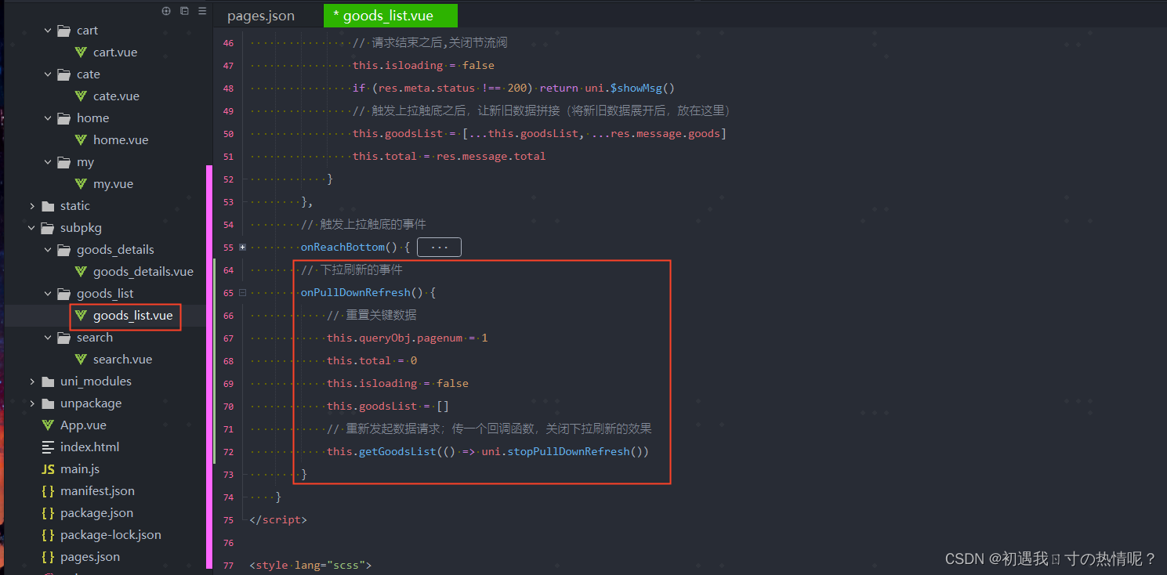This screenshot has height=575, width=1167.
Task: Click the closing script tag text
Action: click(x=278, y=519)
